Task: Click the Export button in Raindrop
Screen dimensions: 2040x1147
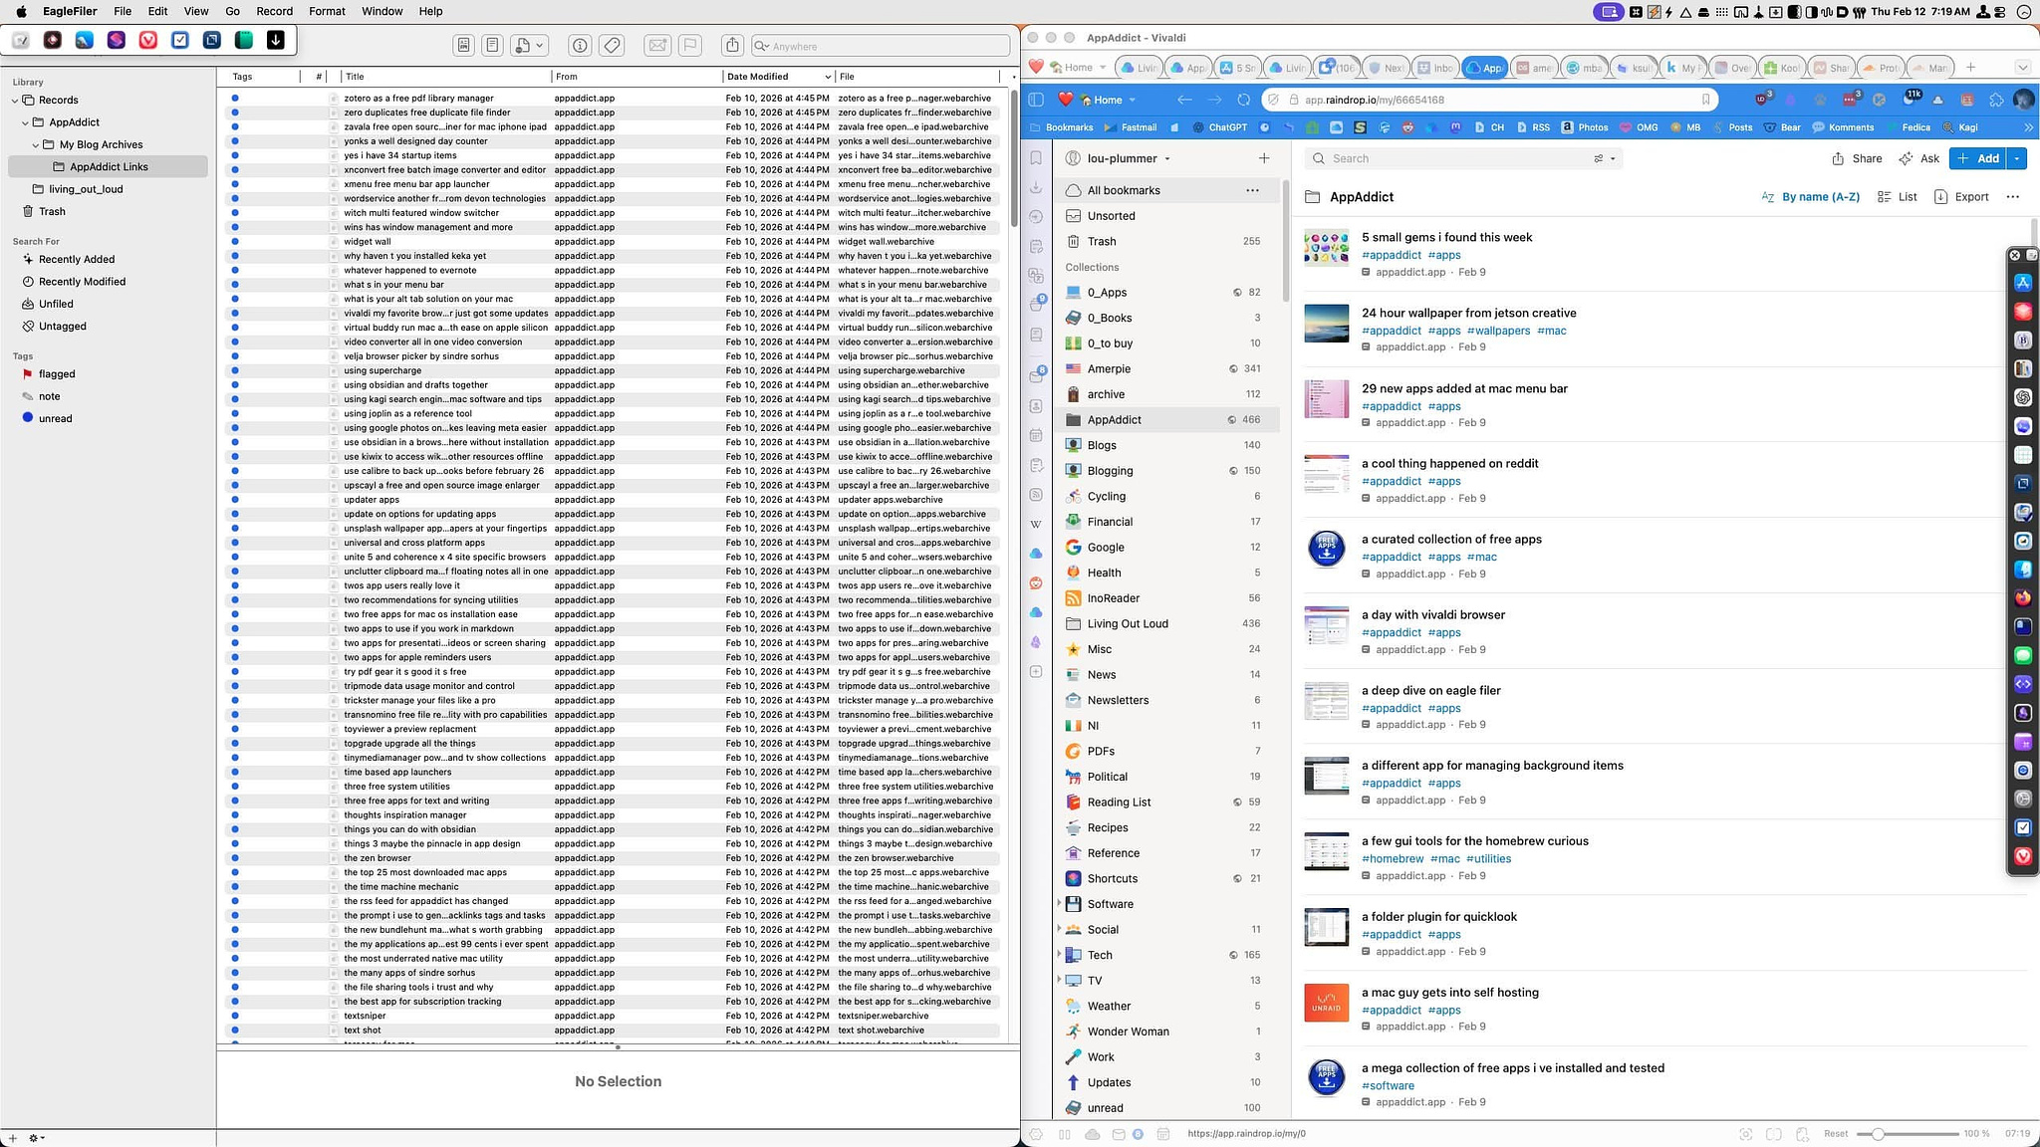Action: coord(1961,197)
